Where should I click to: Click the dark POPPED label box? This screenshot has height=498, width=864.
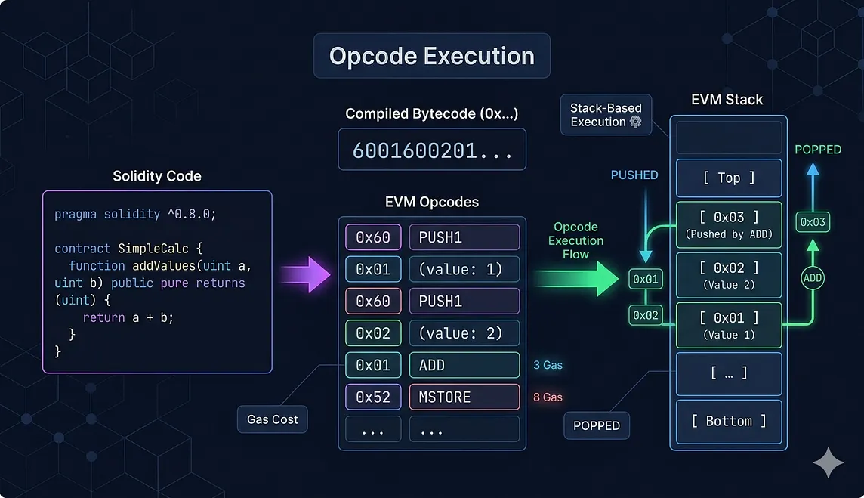click(x=596, y=425)
